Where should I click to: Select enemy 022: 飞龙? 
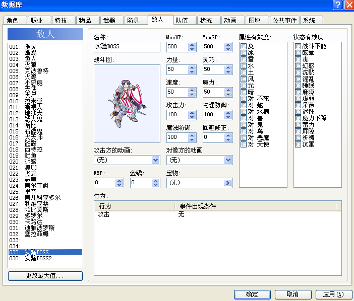pos(45,174)
